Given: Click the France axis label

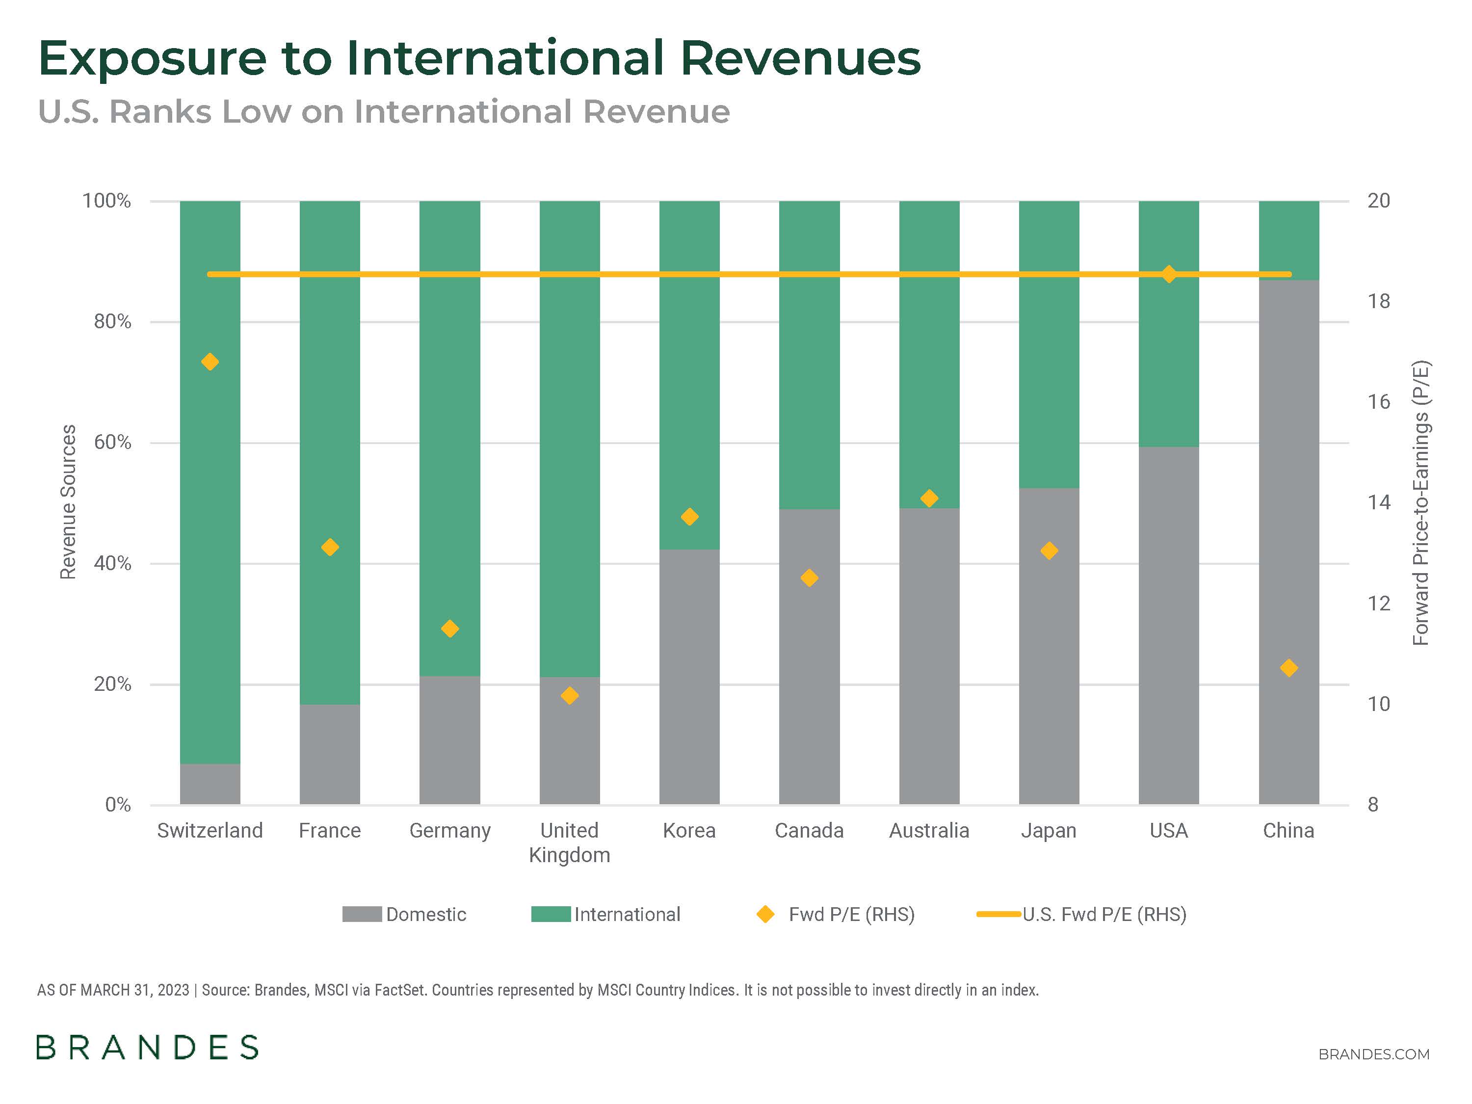Looking at the screenshot, I should [x=330, y=831].
